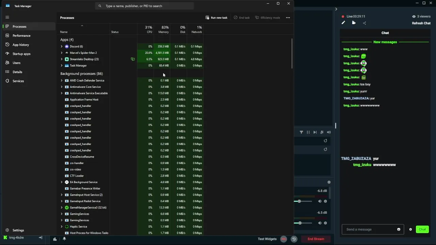The image size is (436, 245).
Task: Open the Performance page in Task Manager
Action: (29, 35)
